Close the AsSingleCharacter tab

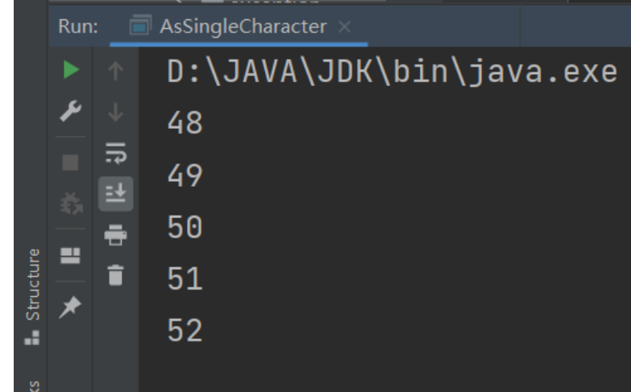pos(345,27)
